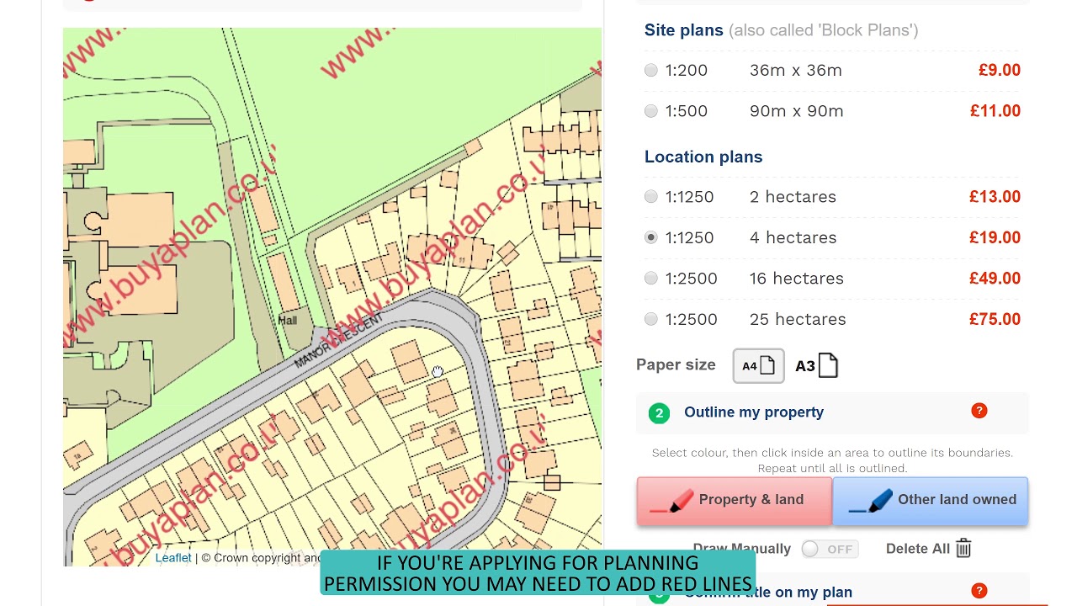Screen dimensions: 1077x606
Task: Click the Site plans heading
Action: [x=684, y=30]
